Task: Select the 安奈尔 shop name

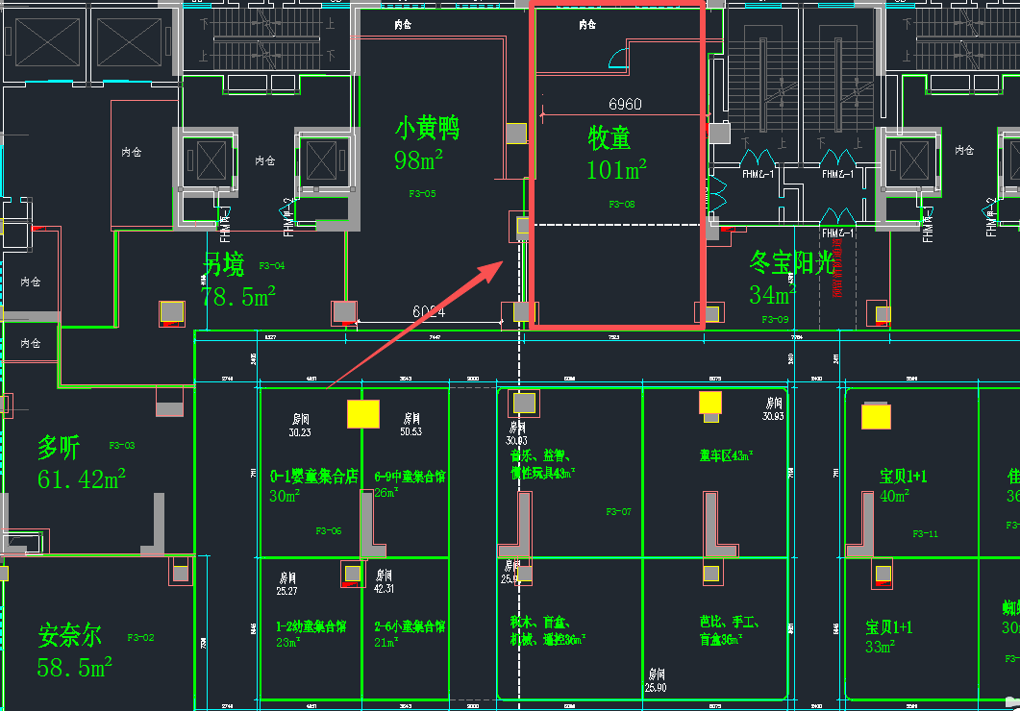Action: [70, 635]
